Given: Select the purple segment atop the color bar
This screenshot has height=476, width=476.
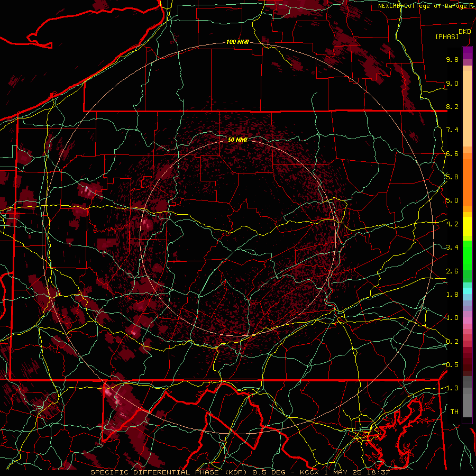Looking at the screenshot, I should click(x=467, y=53).
